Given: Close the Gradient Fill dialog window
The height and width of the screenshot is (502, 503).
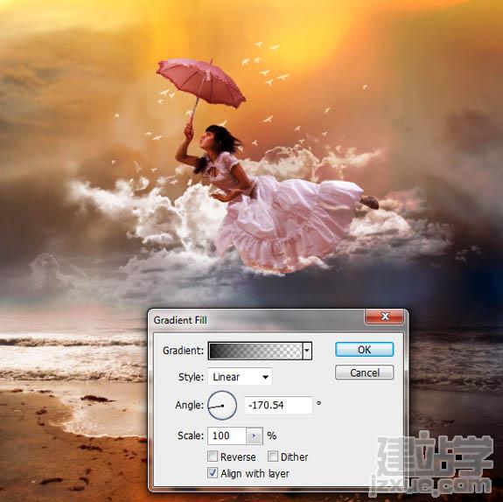Looking at the screenshot, I should (385, 317).
